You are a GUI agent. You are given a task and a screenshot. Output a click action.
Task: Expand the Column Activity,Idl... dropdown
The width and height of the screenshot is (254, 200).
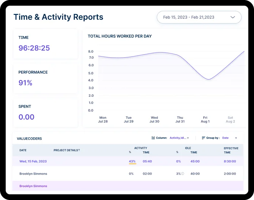tap(179, 138)
